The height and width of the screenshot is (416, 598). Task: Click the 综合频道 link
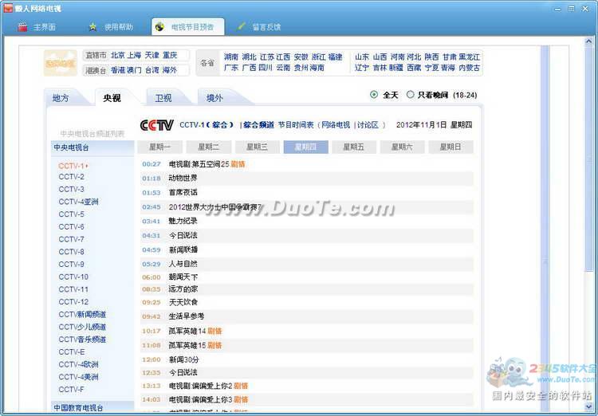click(259, 124)
